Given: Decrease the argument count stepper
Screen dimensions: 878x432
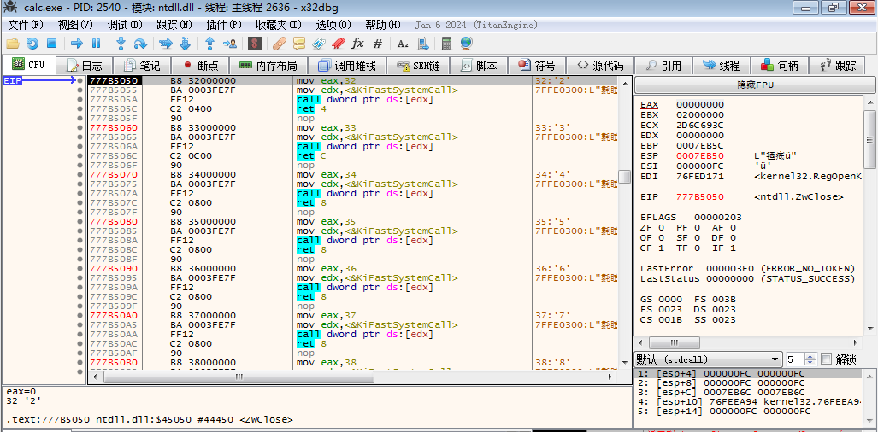Looking at the screenshot, I should (x=812, y=363).
